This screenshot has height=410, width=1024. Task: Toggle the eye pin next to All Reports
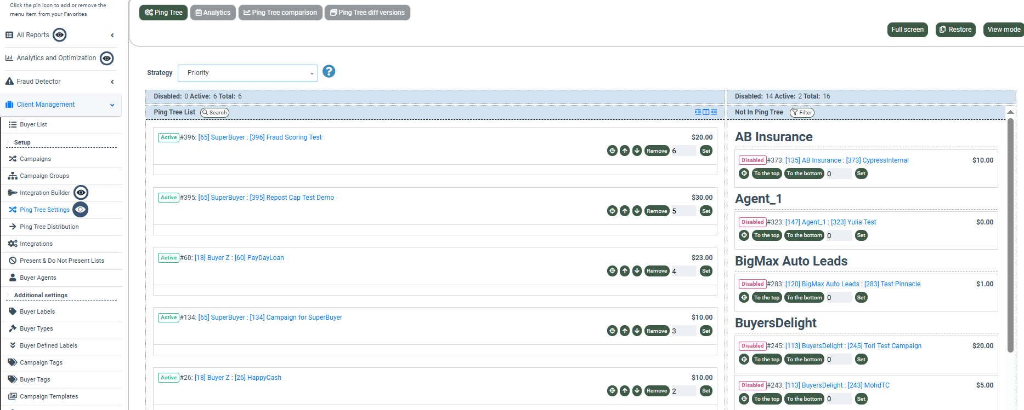(x=59, y=34)
